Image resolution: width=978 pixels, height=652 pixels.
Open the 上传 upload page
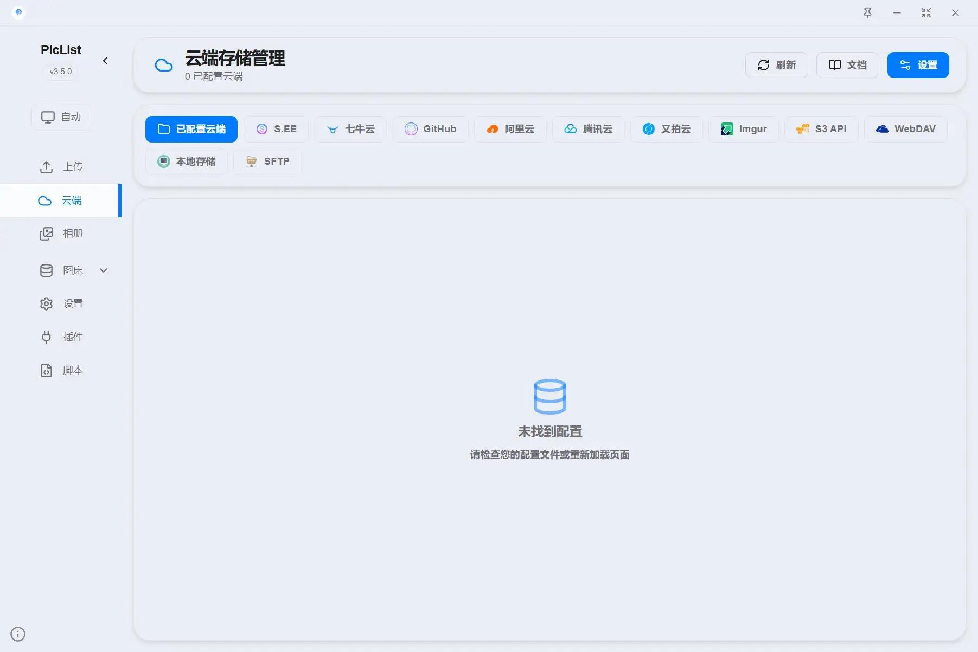(61, 167)
